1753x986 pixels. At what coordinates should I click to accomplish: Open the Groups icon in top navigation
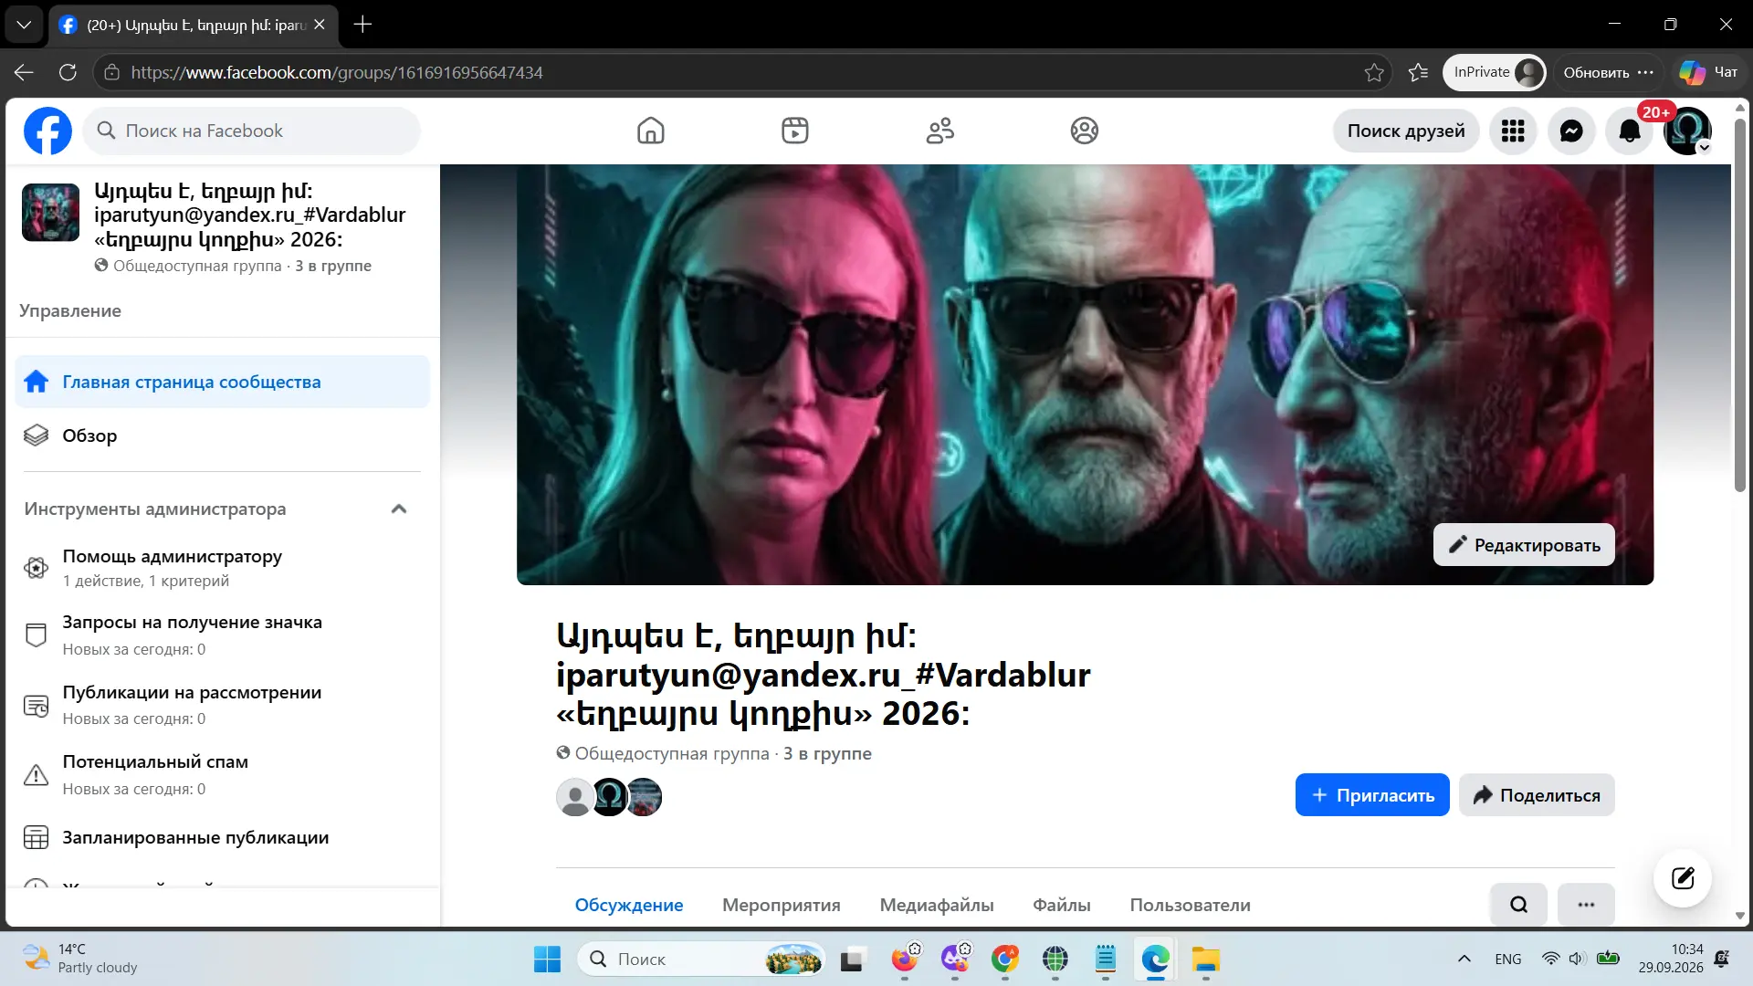point(1085,131)
